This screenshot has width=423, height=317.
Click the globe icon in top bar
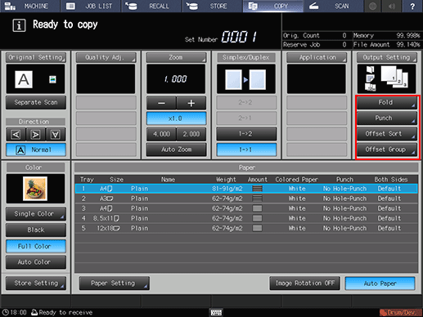(372, 6)
